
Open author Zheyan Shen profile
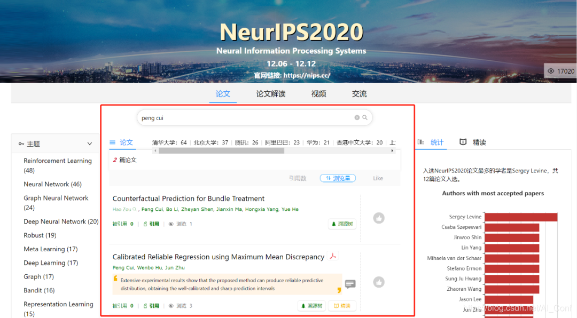[x=197, y=209]
